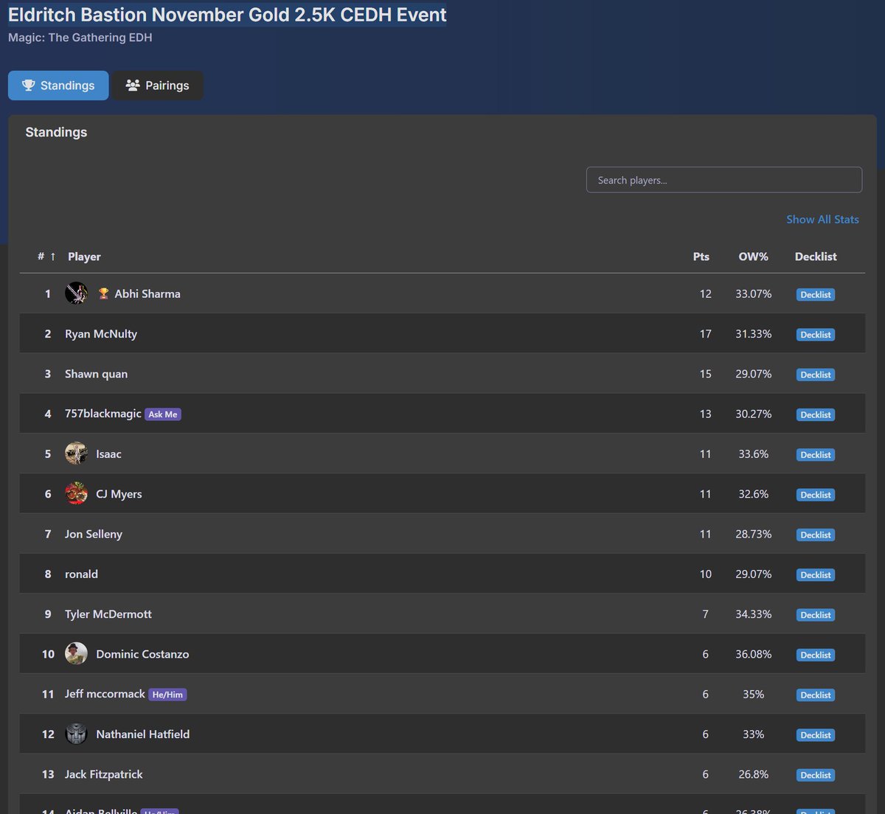Select player name Jeff mccormack
This screenshot has width=885, height=814.
tap(105, 694)
